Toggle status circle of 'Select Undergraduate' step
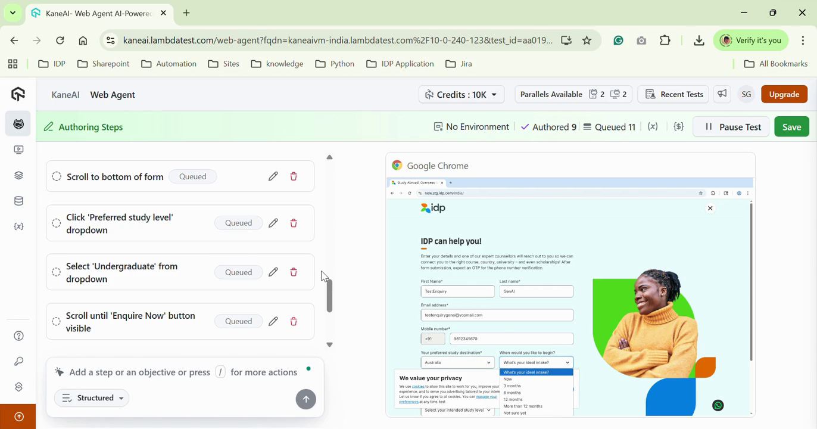Screen dimensions: 817x429 pyautogui.click(x=57, y=272)
